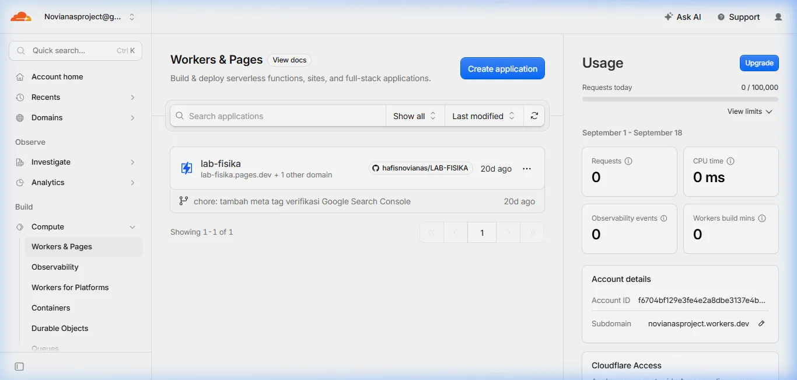The width and height of the screenshot is (797, 380).
Task: Click the Compute diamond icon
Action: coord(20,226)
